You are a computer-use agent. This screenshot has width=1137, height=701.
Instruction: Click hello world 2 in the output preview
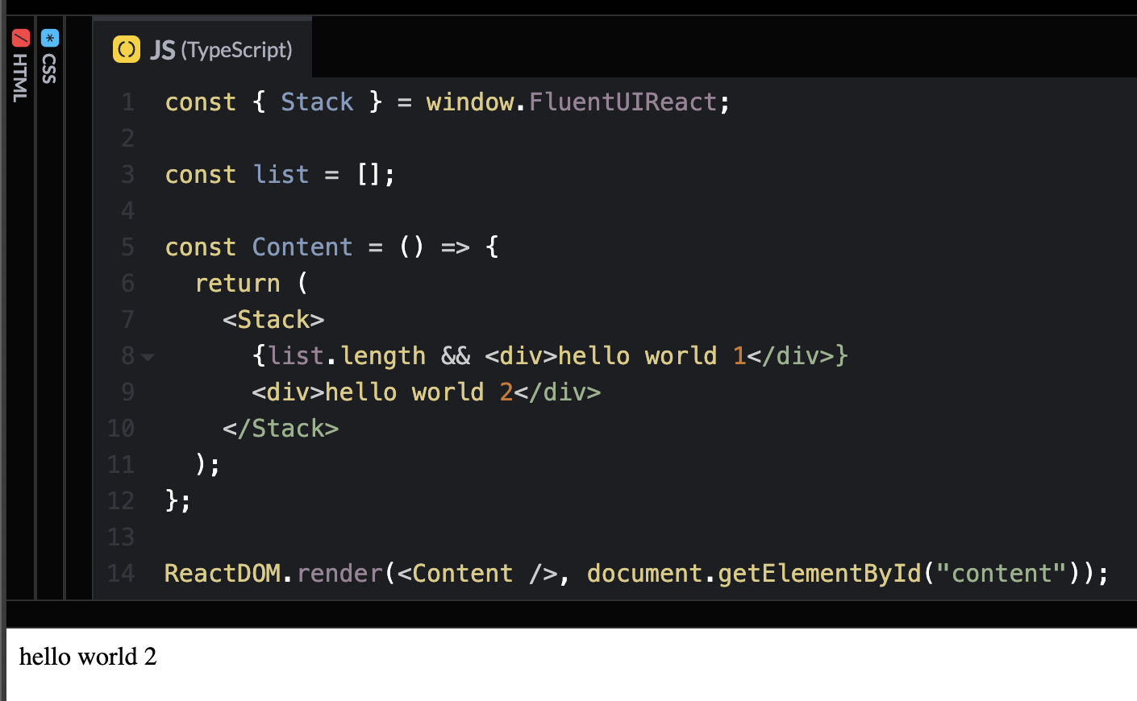87,657
